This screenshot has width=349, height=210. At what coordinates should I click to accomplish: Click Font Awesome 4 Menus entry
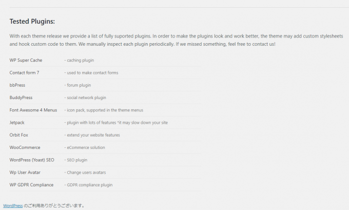click(33, 110)
